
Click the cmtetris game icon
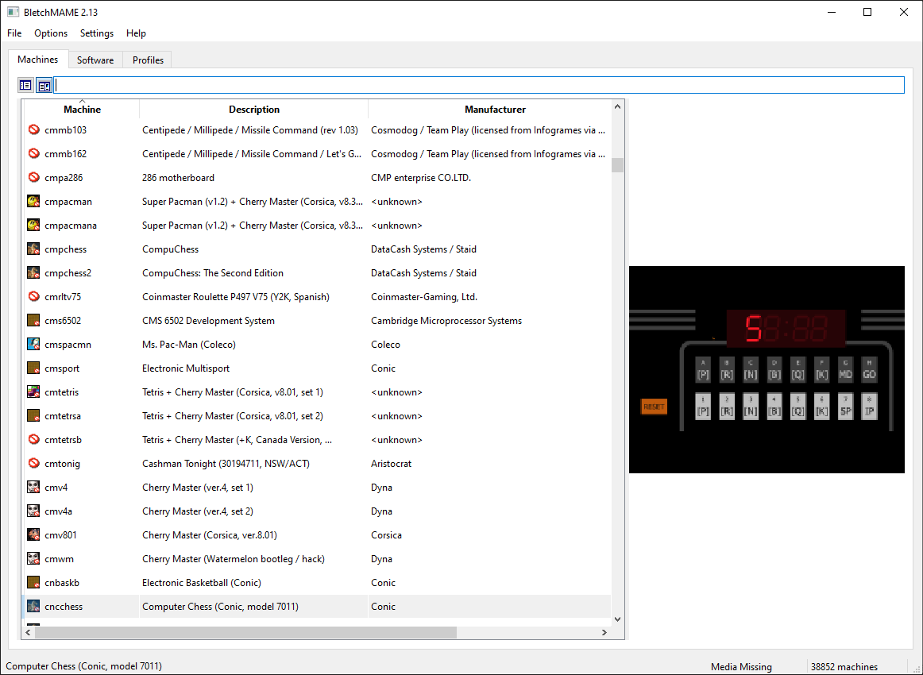(33, 392)
